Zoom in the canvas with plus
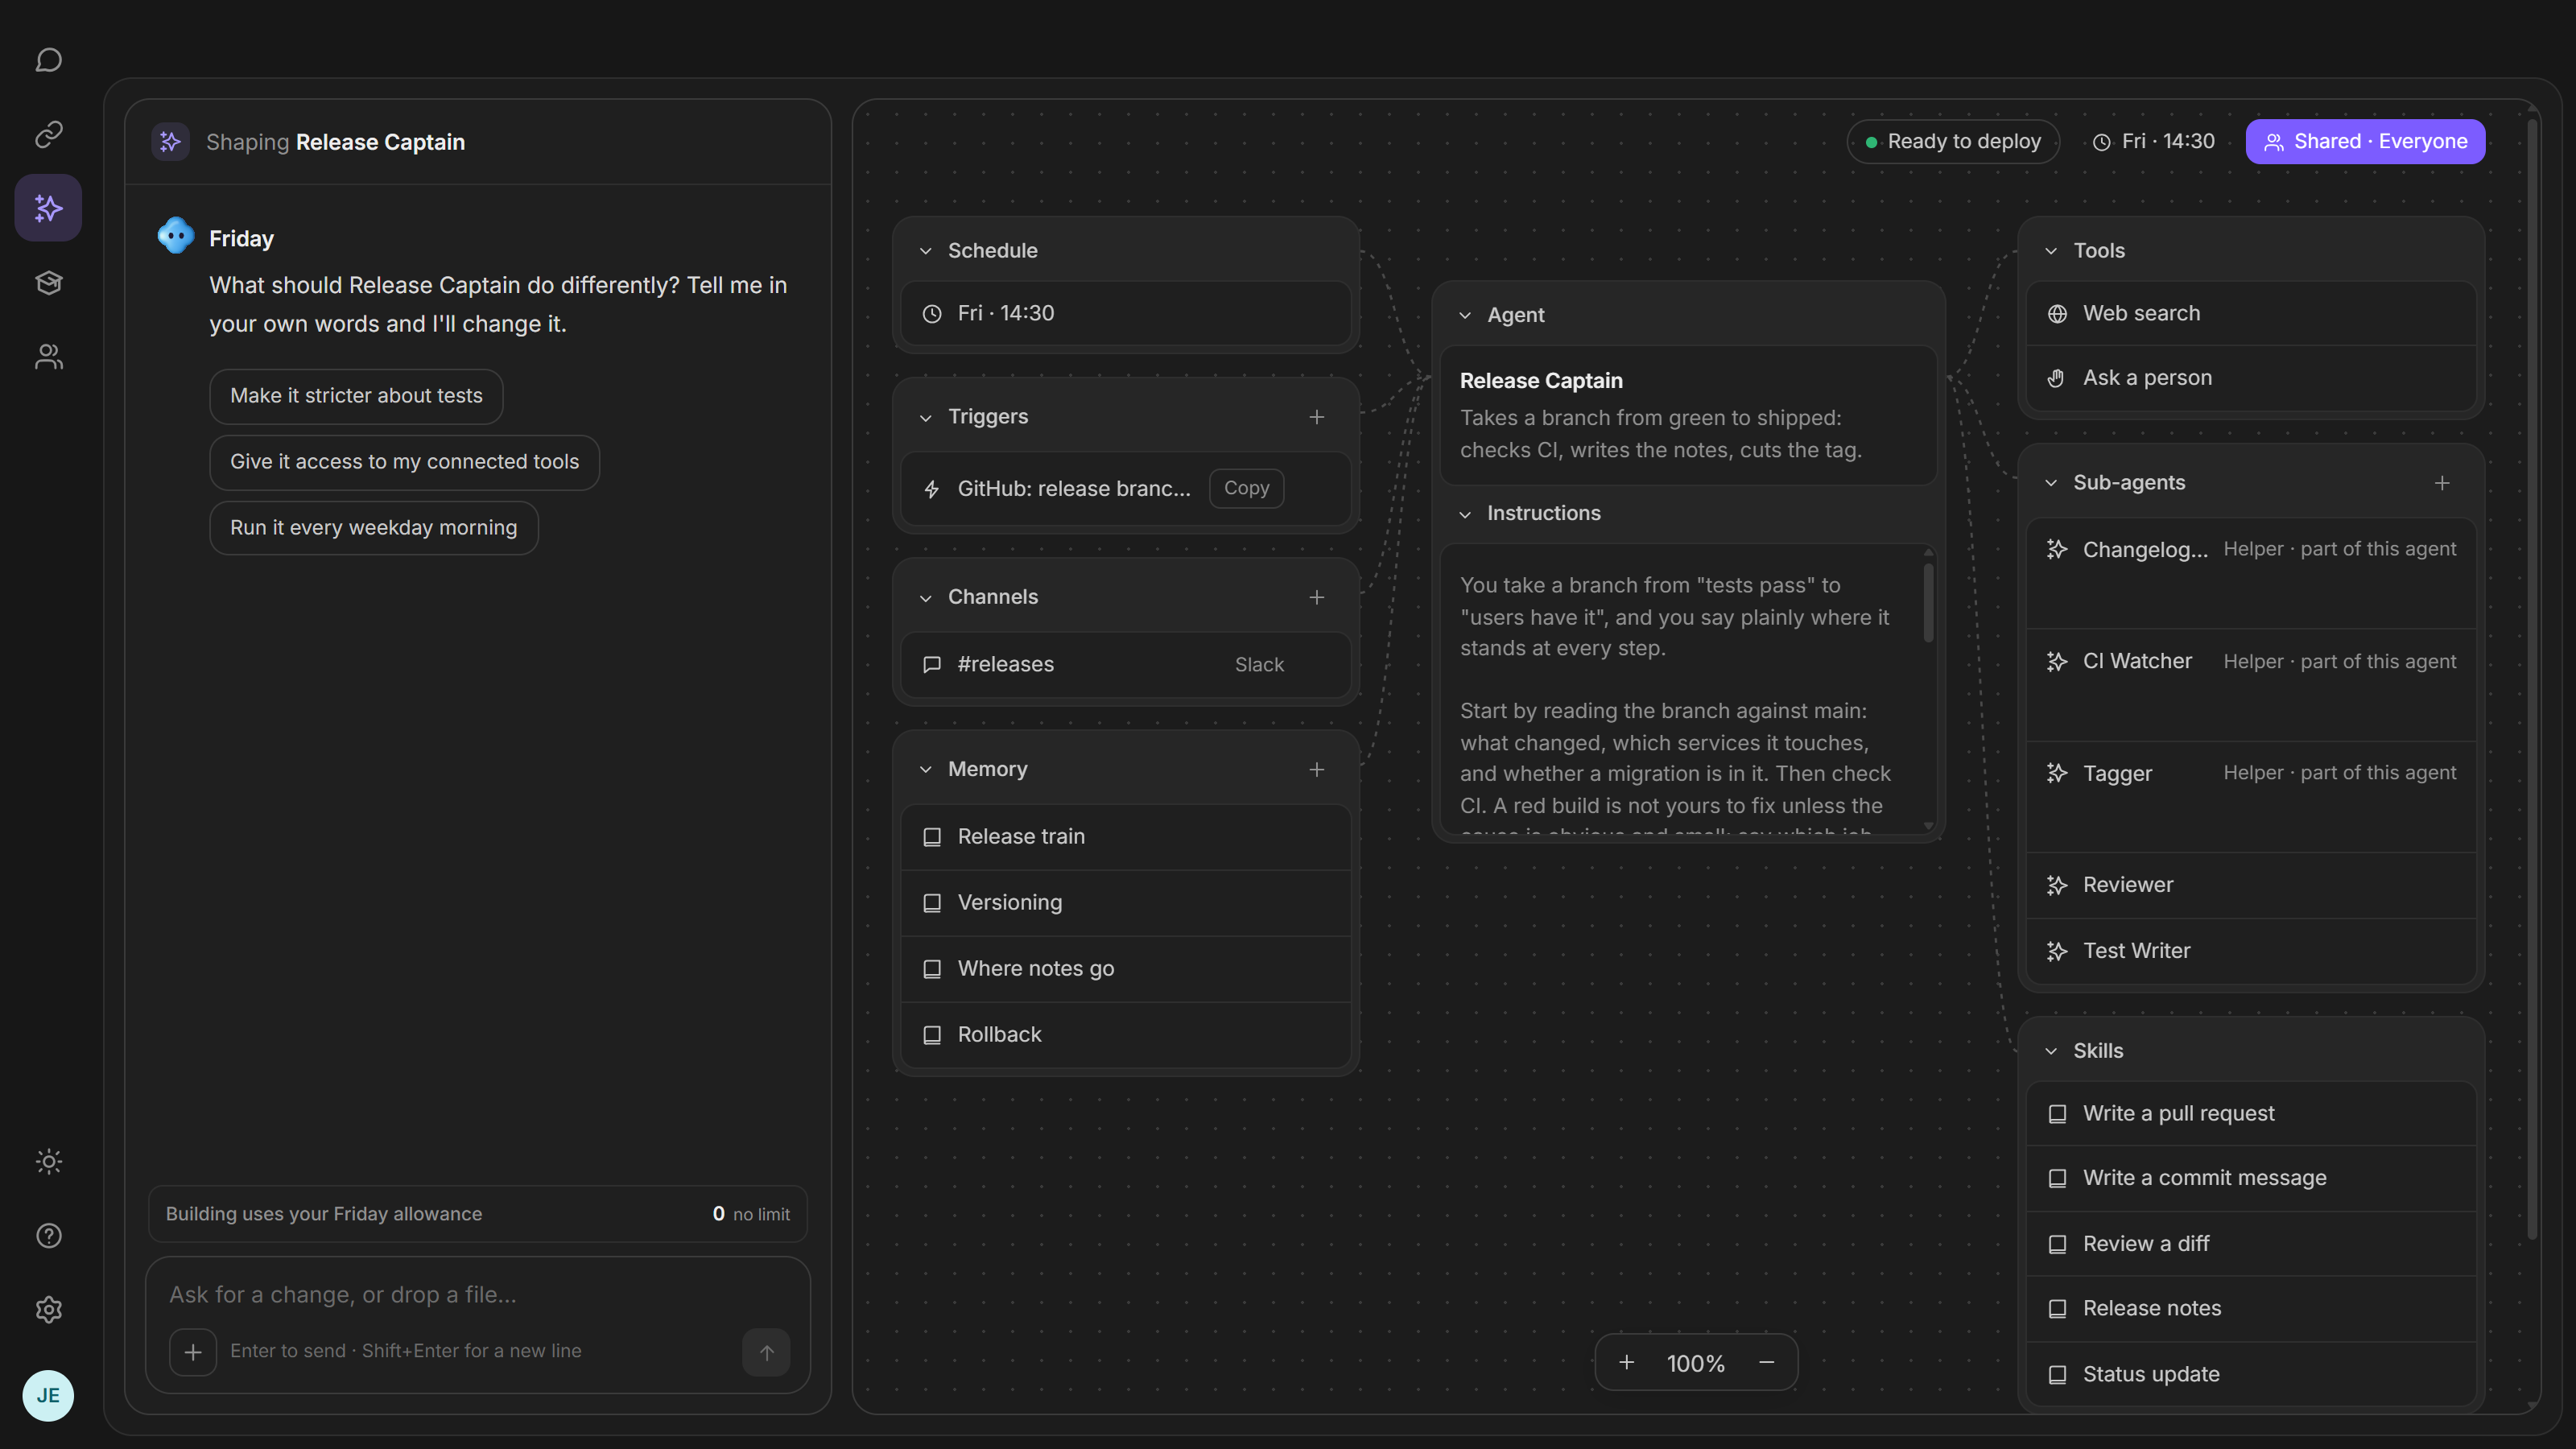This screenshot has height=1449, width=2576. (x=1626, y=1362)
